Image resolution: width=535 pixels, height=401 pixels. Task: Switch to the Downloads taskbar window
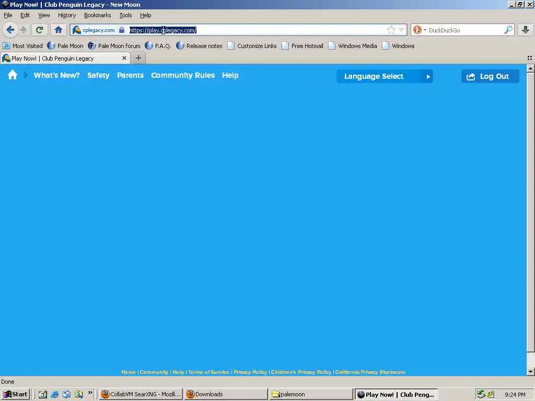226,394
